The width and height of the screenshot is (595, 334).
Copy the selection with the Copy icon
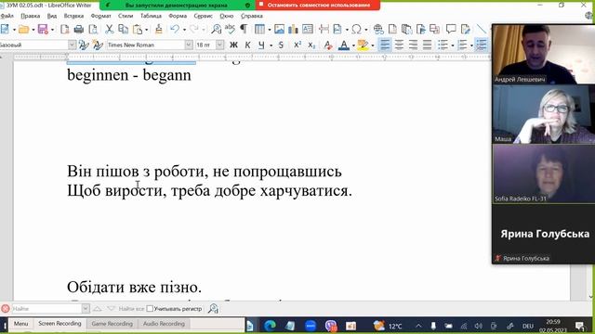pyautogui.click(x=124, y=29)
